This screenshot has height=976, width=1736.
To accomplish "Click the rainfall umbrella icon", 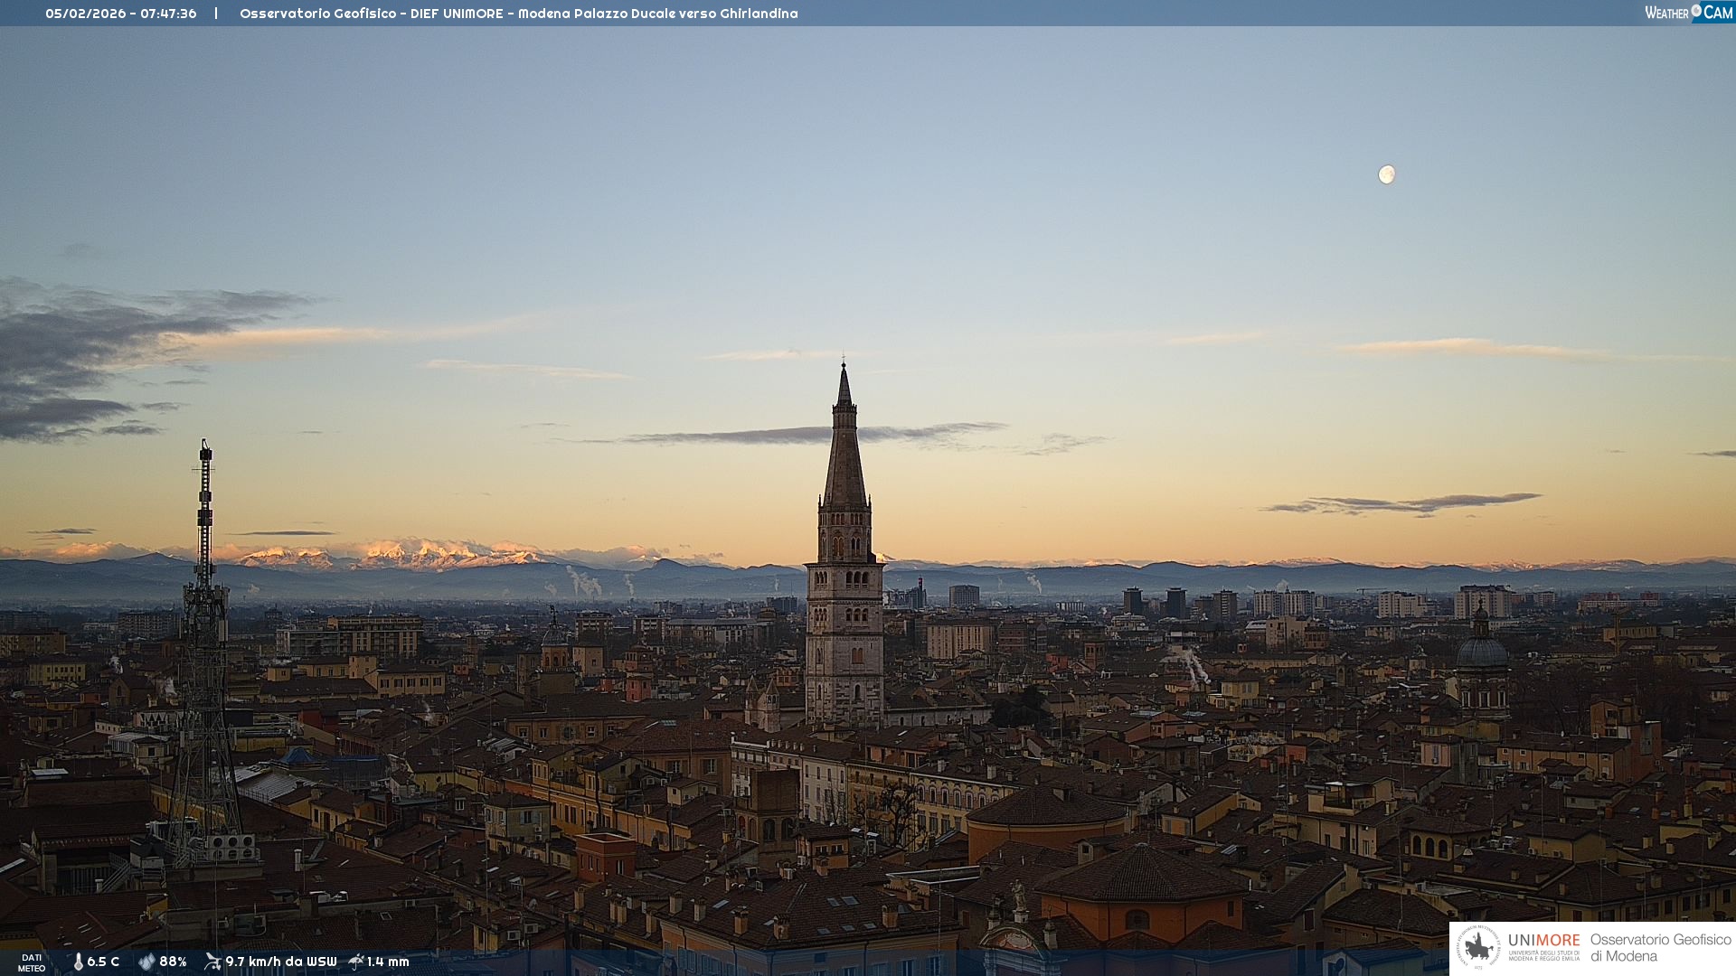I will pyautogui.click(x=356, y=962).
